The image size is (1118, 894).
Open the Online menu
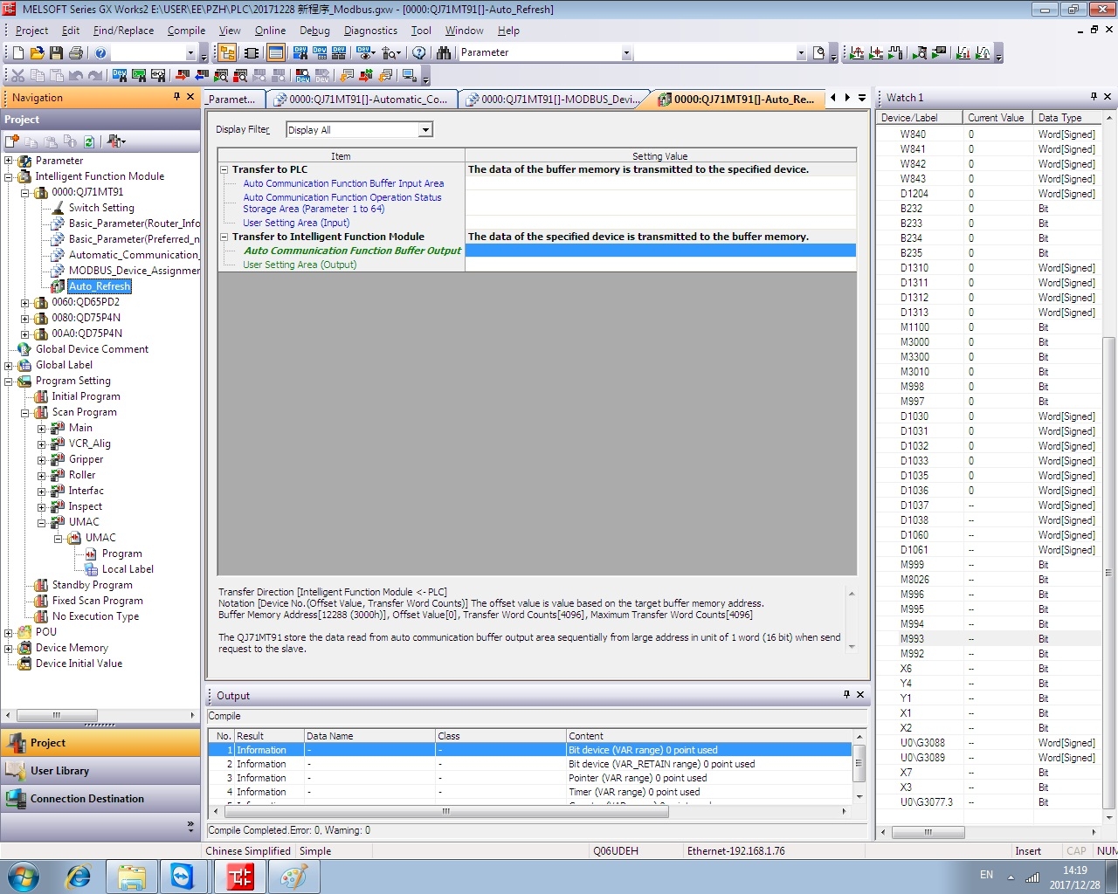(270, 31)
